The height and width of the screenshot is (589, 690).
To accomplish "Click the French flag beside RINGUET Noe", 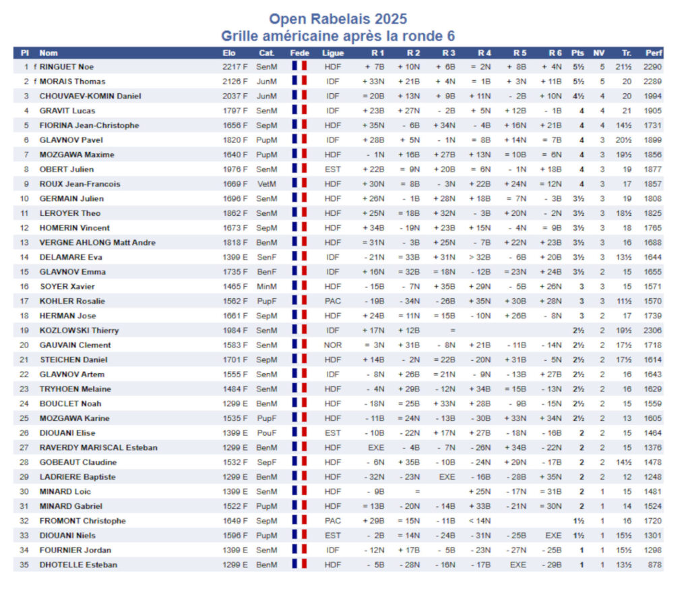I will (x=299, y=66).
